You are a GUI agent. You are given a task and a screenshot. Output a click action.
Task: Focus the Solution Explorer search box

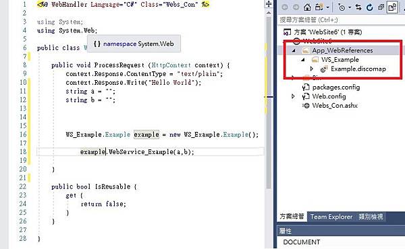[x=341, y=20]
